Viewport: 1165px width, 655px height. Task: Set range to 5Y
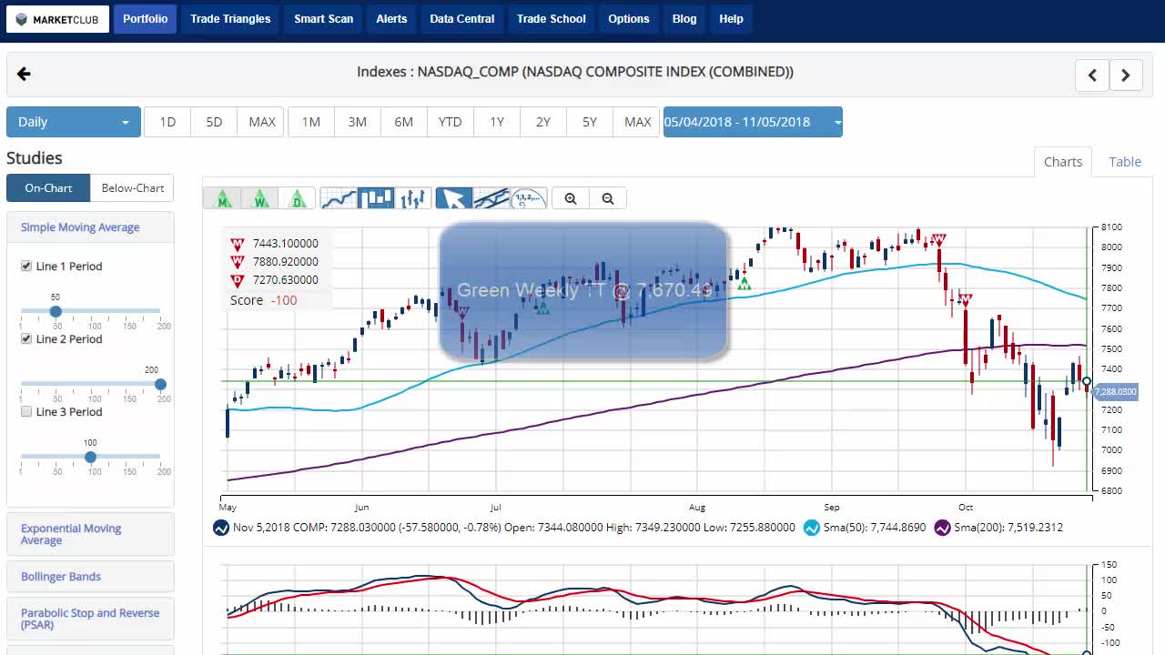pyautogui.click(x=590, y=122)
